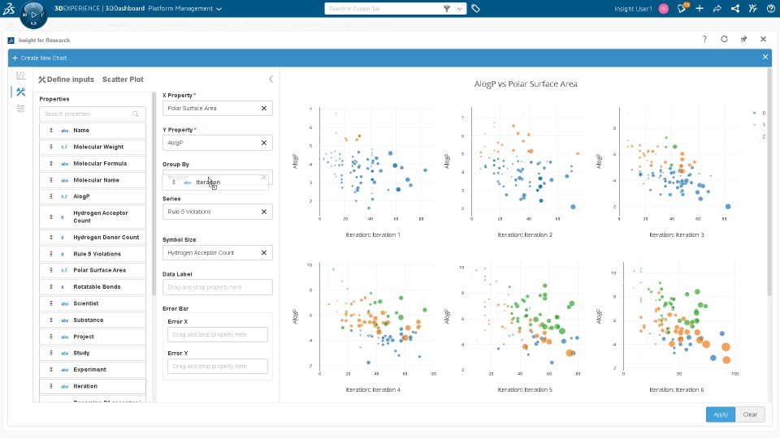Toggle legend series 0 visibility

pos(759,114)
